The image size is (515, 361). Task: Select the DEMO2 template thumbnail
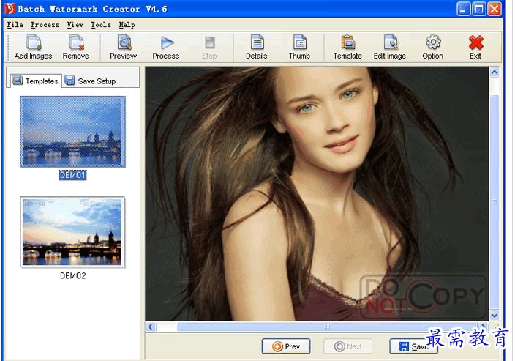tap(72, 231)
